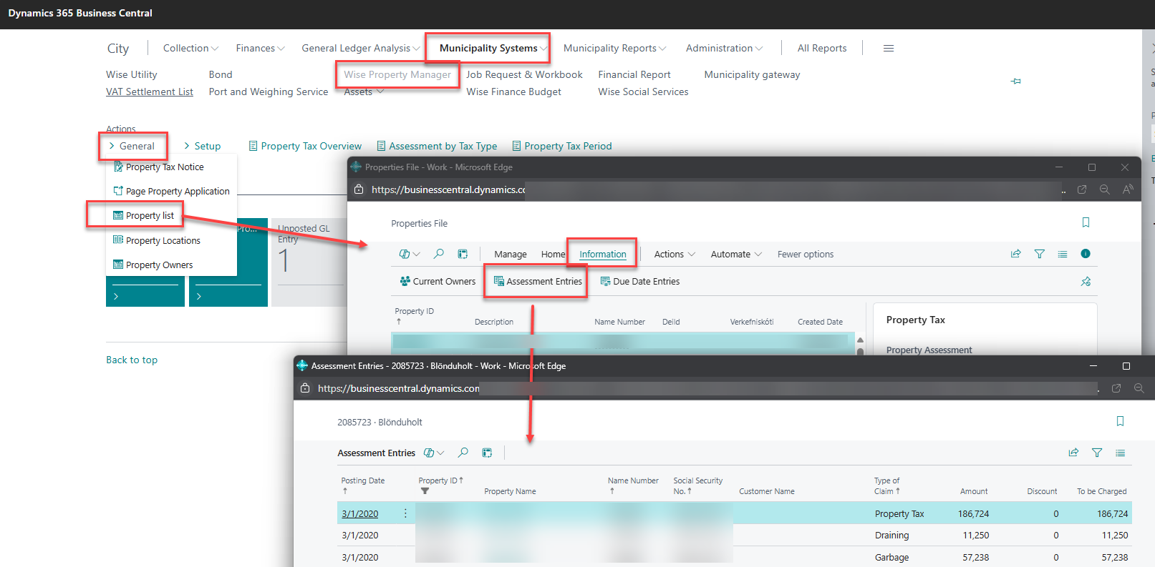Bookmark the Properties File page
Image resolution: width=1155 pixels, height=567 pixels.
tap(1086, 222)
